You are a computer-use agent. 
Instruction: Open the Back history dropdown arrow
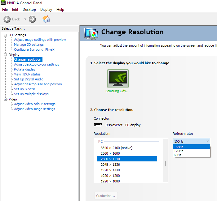click(x=25, y=19)
